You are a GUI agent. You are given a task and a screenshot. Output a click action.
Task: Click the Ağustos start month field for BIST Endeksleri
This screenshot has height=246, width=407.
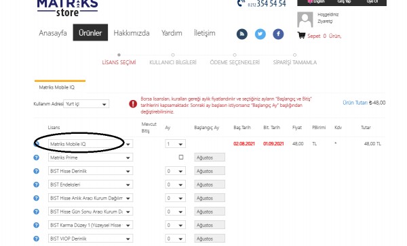[210, 184]
